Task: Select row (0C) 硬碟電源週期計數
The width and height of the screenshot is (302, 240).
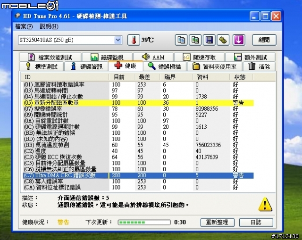Action: pos(138,127)
